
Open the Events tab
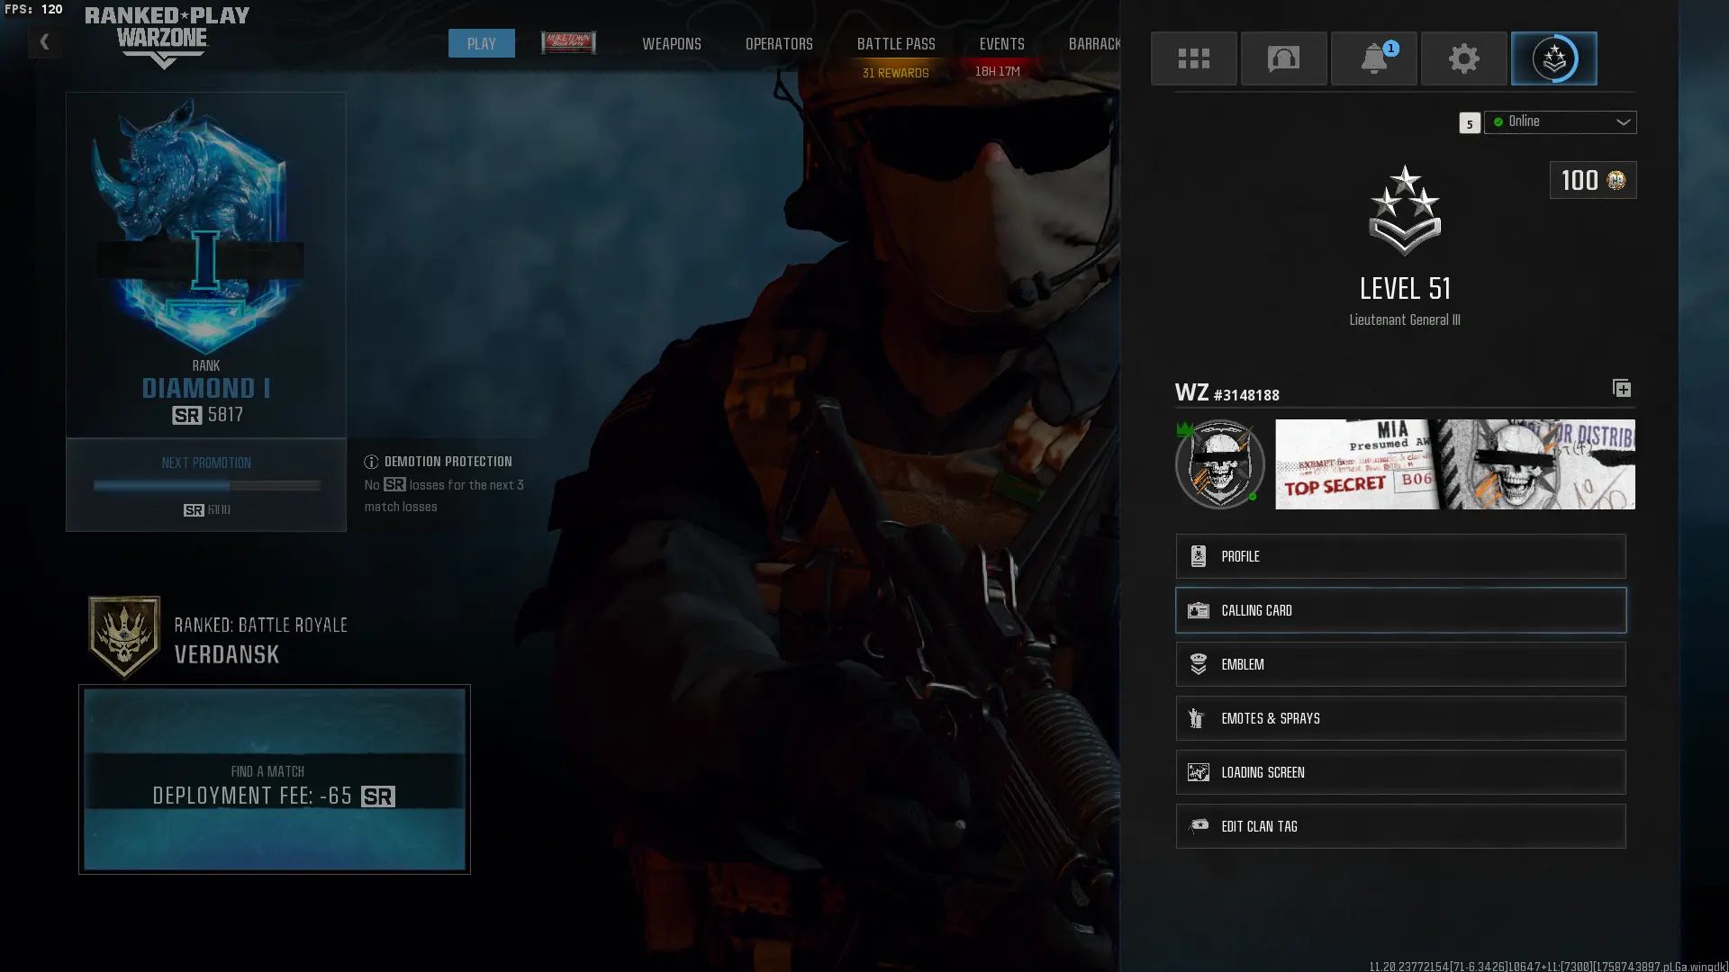[1001, 43]
